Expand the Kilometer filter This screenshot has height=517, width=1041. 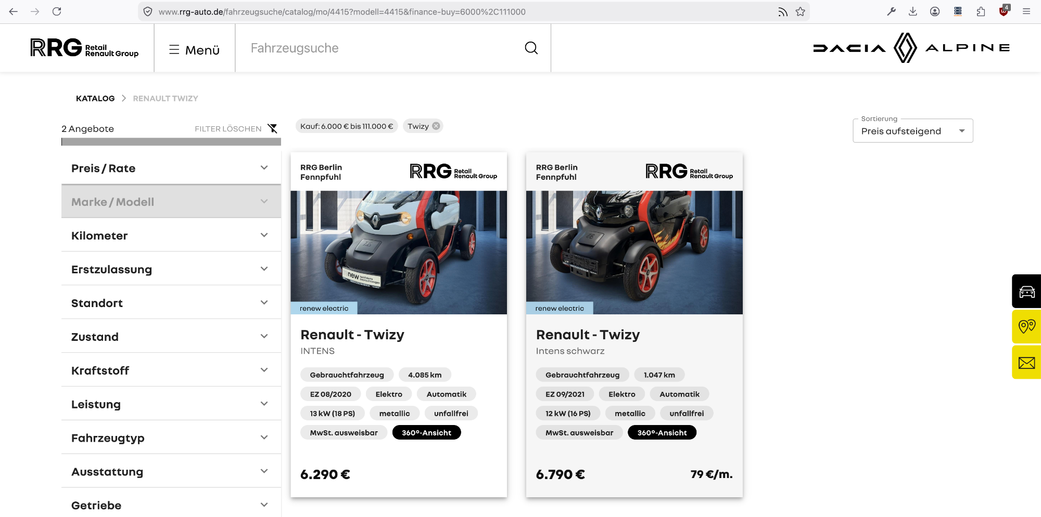click(171, 235)
